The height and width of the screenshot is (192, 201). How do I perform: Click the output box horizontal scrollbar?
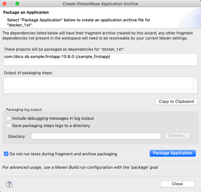pos(98,91)
